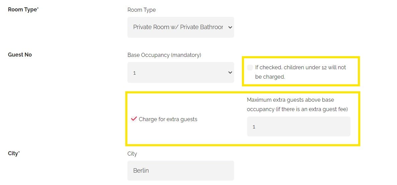Viewport: 397px width, 185px height.
Task: Click the bold "City*" section label
Action: pyautogui.click(x=14, y=153)
